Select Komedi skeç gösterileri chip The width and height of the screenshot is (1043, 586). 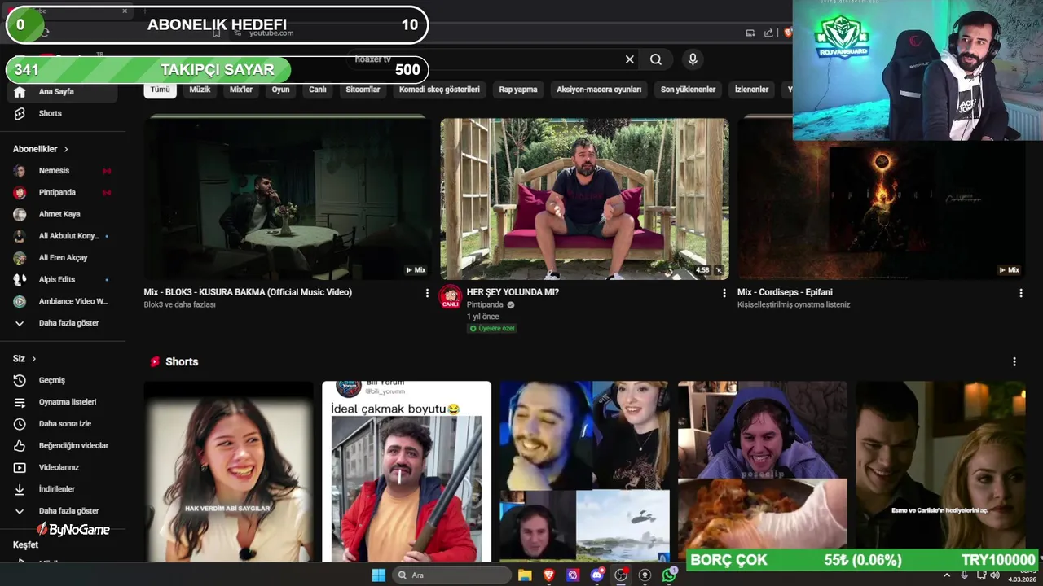point(439,90)
